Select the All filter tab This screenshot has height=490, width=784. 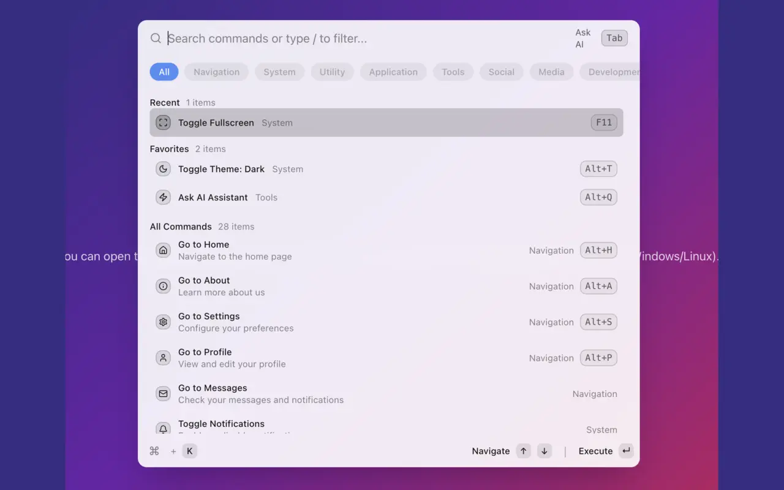click(x=164, y=72)
